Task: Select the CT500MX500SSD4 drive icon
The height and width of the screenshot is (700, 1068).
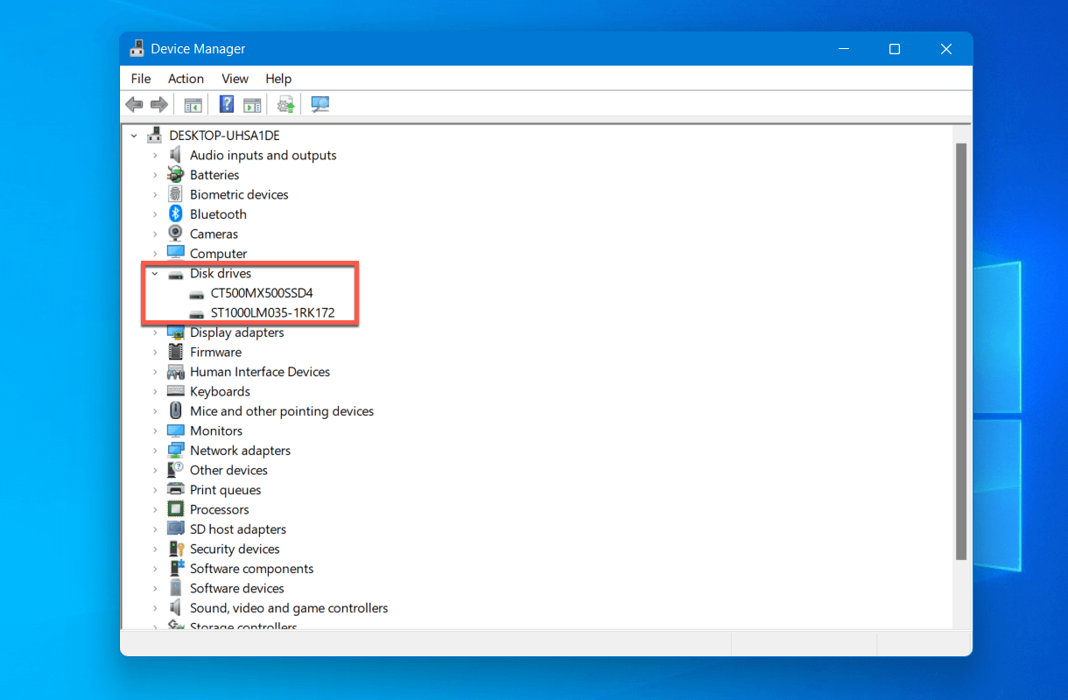Action: [x=197, y=293]
